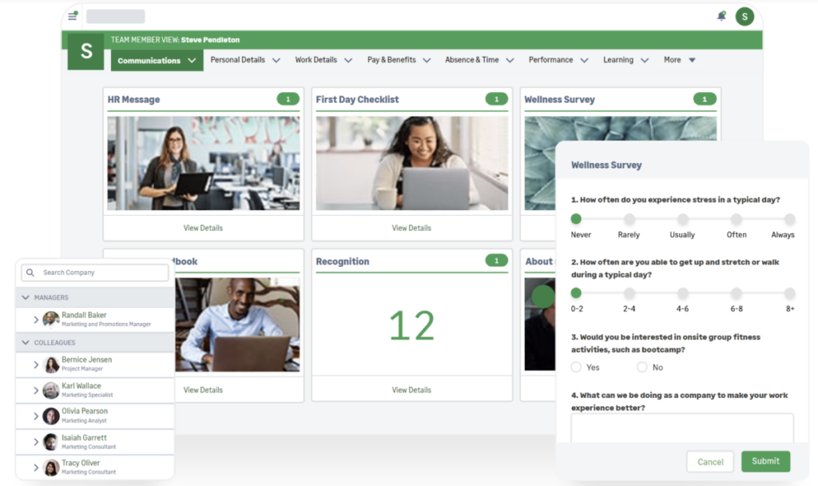The height and width of the screenshot is (486, 818).
Task: Open the Absence & Time menu
Action: (479, 60)
